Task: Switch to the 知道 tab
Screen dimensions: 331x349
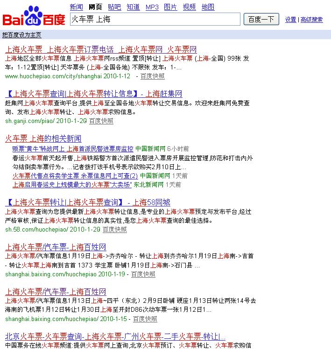Action: (133, 7)
